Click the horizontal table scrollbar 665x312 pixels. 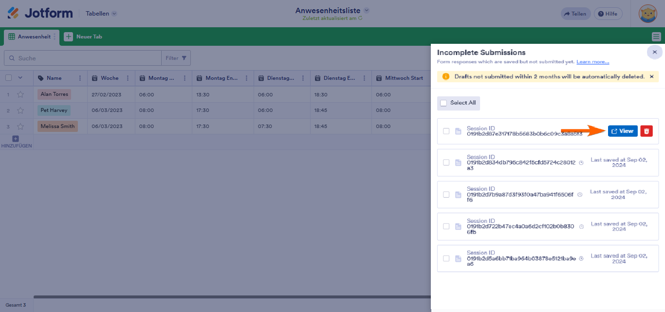pyautogui.click(x=232, y=296)
